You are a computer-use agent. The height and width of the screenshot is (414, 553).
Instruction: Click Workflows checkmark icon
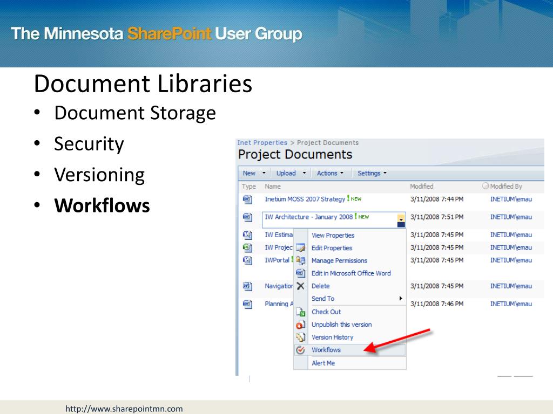300,350
